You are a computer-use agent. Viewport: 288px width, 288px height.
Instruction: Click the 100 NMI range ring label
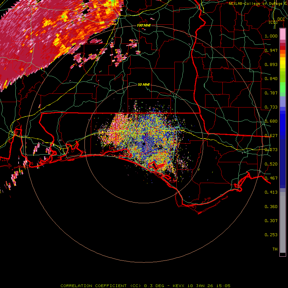point(144,25)
